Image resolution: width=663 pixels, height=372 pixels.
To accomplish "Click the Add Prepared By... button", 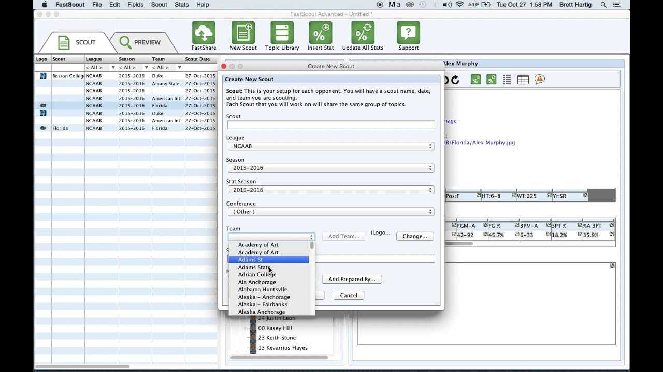I will [352, 279].
